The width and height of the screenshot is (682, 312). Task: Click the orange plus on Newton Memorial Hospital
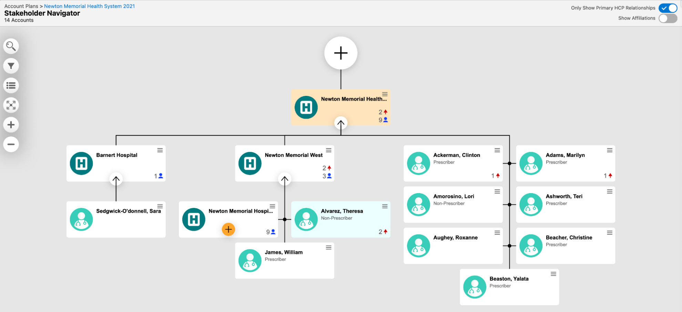[x=228, y=229]
